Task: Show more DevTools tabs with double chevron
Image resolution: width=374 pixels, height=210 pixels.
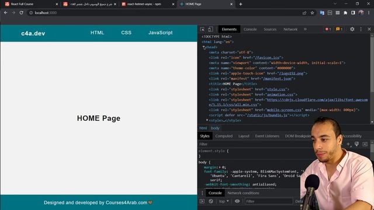Action: (305, 29)
